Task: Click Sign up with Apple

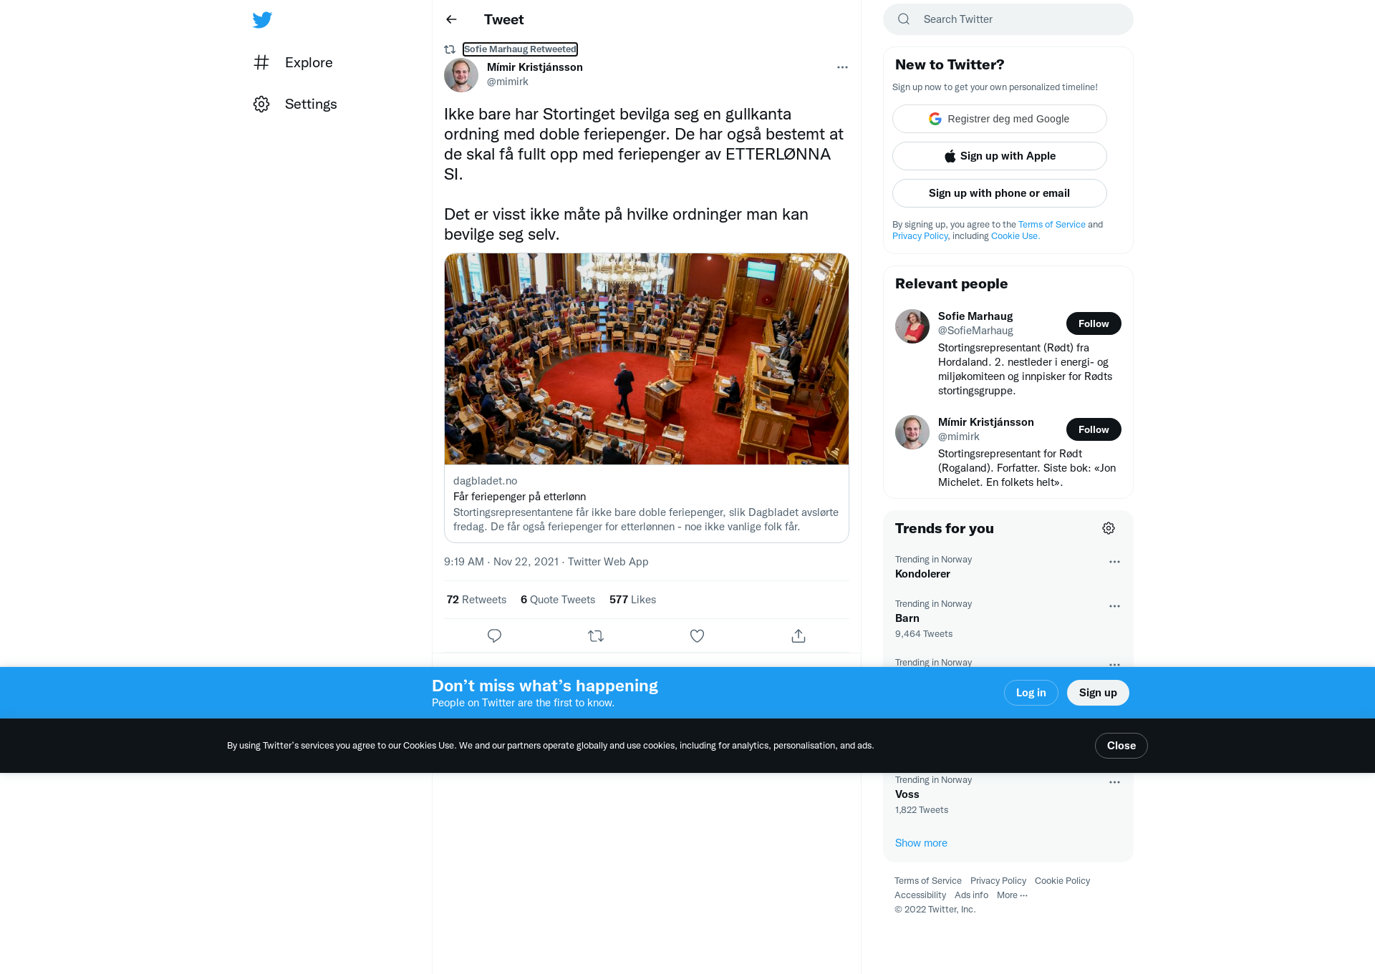Action: (x=1000, y=156)
